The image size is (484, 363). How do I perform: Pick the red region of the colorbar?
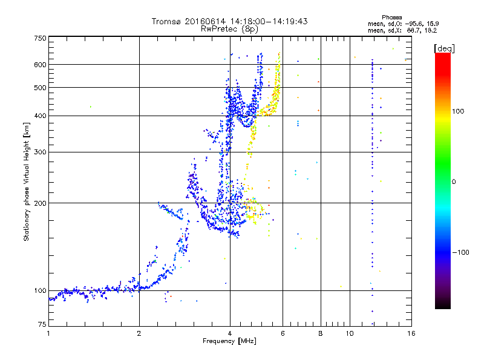pyautogui.click(x=443, y=64)
